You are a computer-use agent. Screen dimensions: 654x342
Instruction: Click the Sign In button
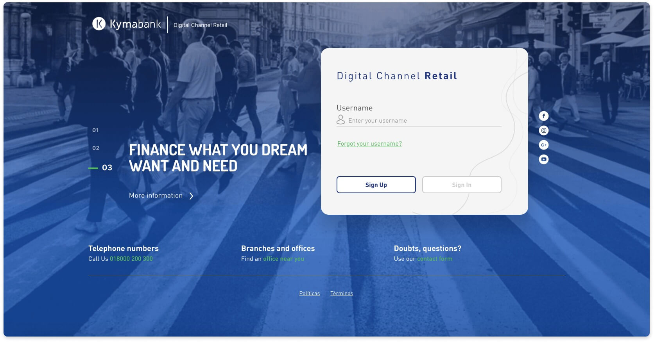(462, 185)
